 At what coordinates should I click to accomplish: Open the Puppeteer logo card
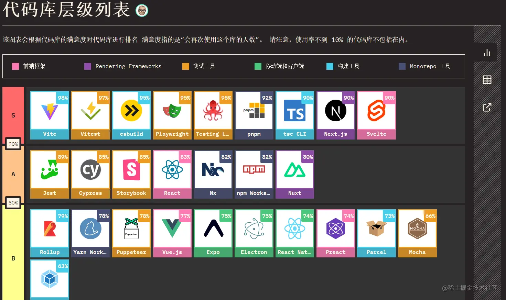coord(131,233)
